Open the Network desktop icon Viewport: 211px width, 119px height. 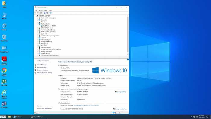(4, 27)
